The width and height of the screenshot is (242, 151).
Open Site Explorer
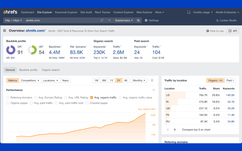44,12
